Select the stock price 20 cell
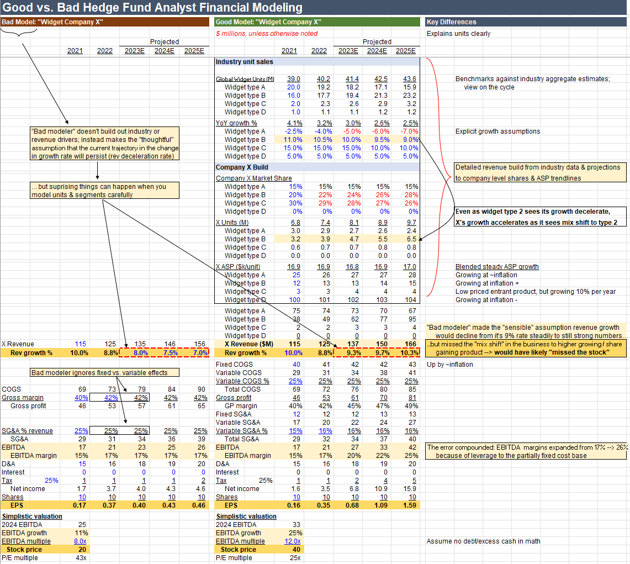 [82, 550]
